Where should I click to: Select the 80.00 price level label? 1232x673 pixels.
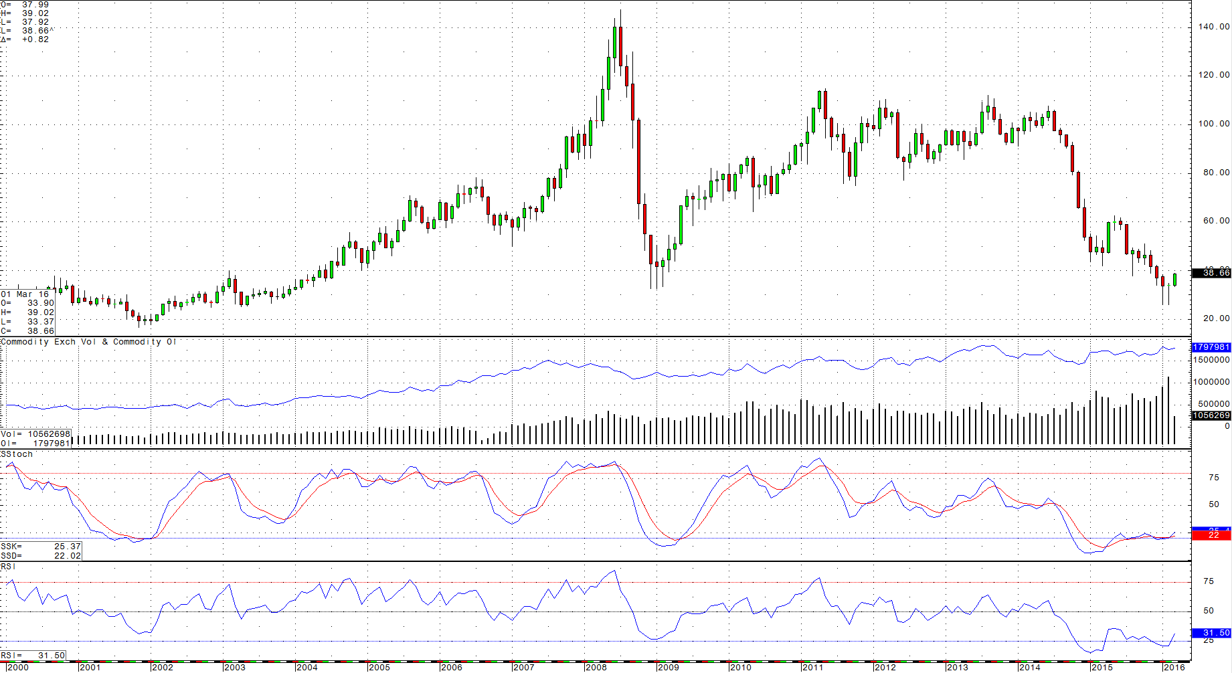point(1216,173)
